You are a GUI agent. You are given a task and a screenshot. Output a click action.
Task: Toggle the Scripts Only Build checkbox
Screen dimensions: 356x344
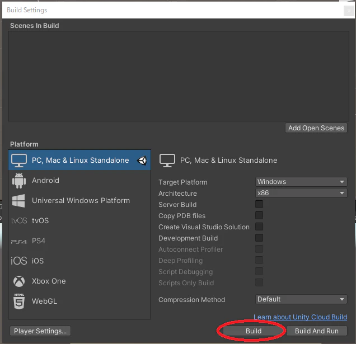pos(259,282)
